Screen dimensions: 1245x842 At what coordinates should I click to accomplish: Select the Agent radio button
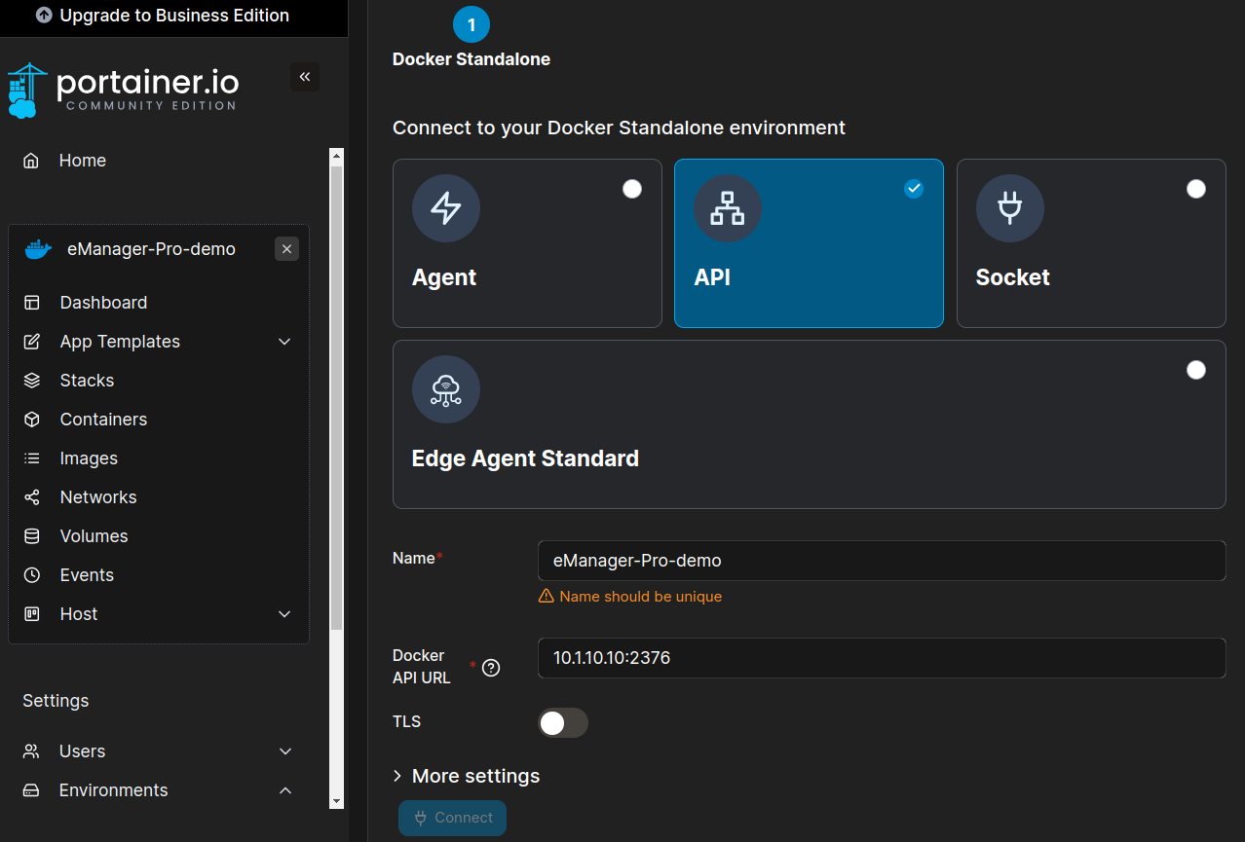coord(632,189)
